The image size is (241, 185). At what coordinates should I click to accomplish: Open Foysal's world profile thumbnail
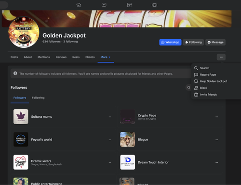tap(21, 140)
